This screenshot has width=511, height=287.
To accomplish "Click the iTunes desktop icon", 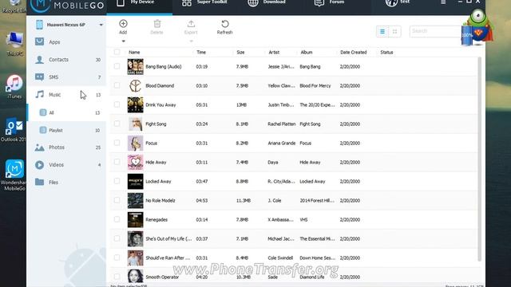I will click(14, 86).
